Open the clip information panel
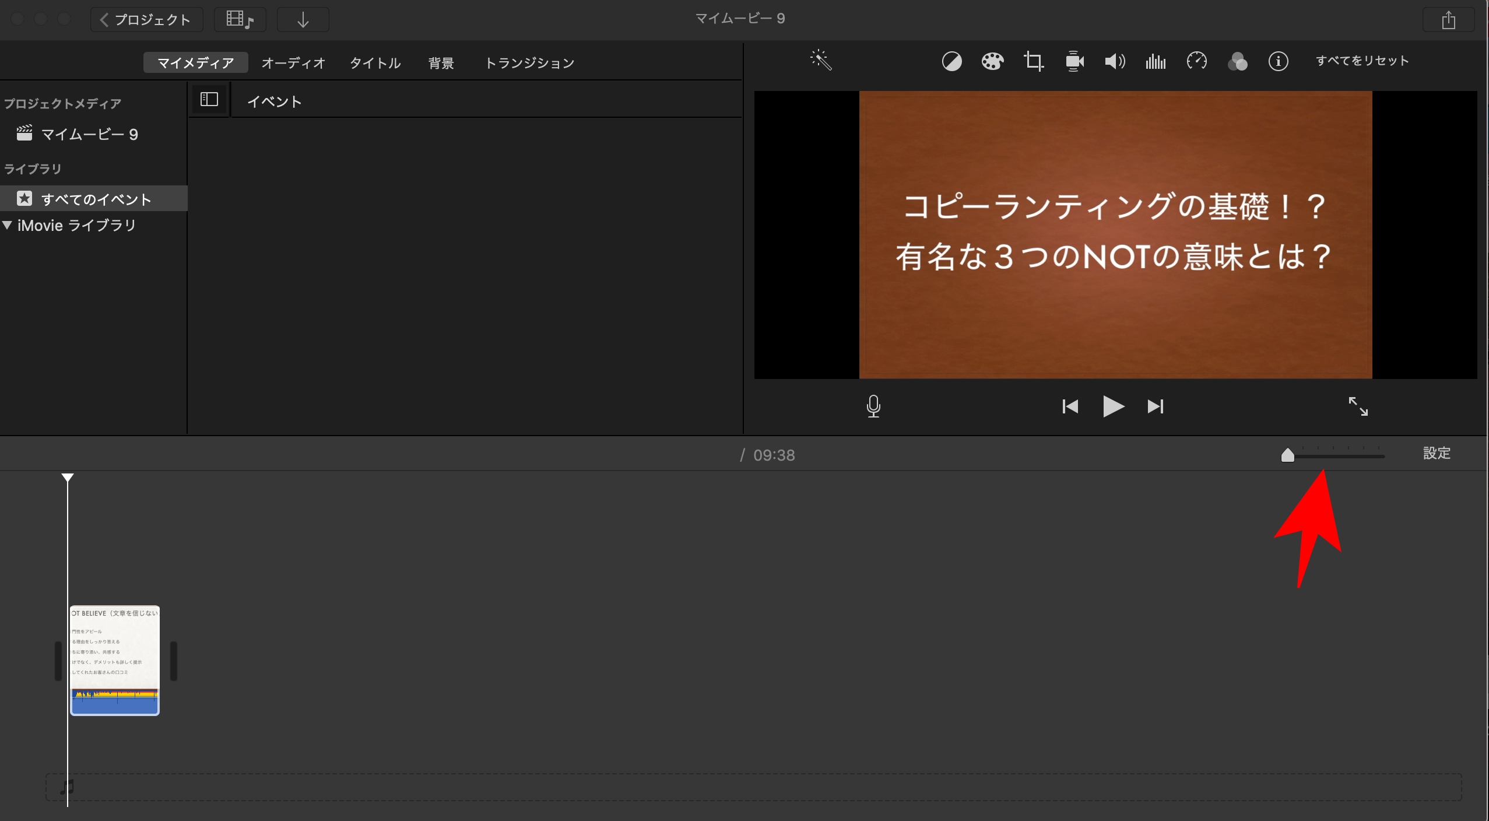This screenshot has height=821, width=1489. point(1278,61)
